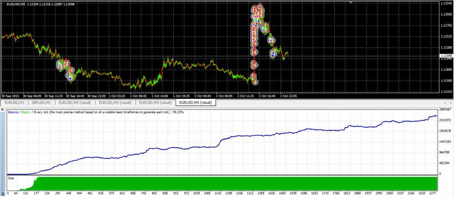454x199 pixels.
Task: Click trade number 1142 on the graph axis
Action: coord(218,194)
